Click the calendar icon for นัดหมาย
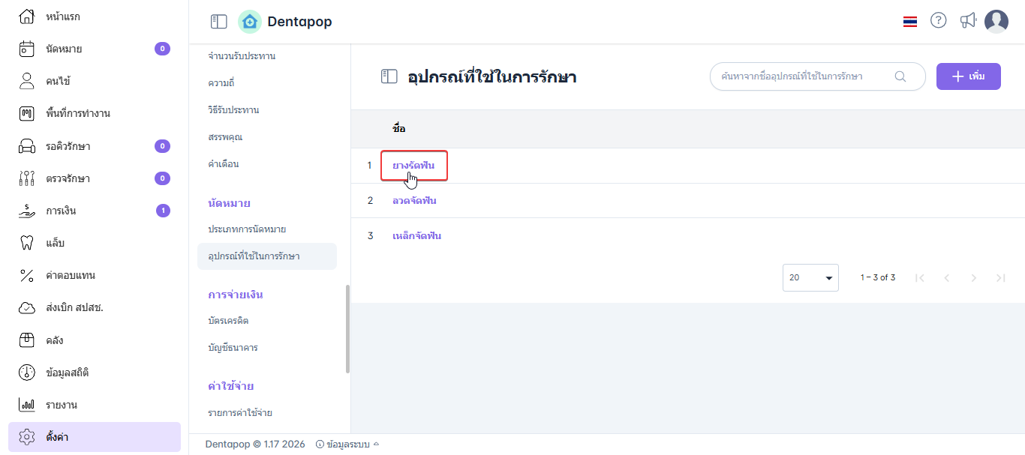Viewport: 1025px width, 455px height. click(26, 49)
